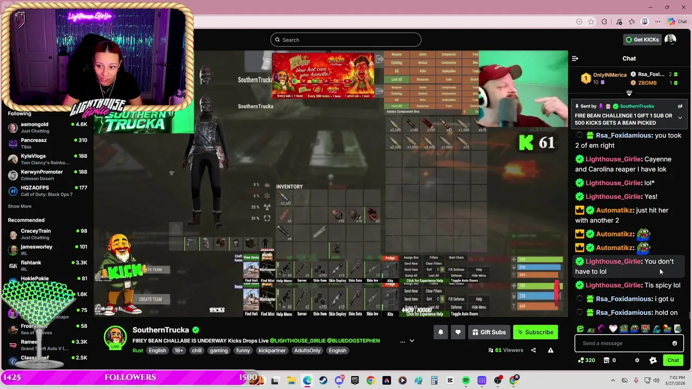Open the channel shop icon showing 0
This screenshot has width=692, height=389.
point(610,360)
